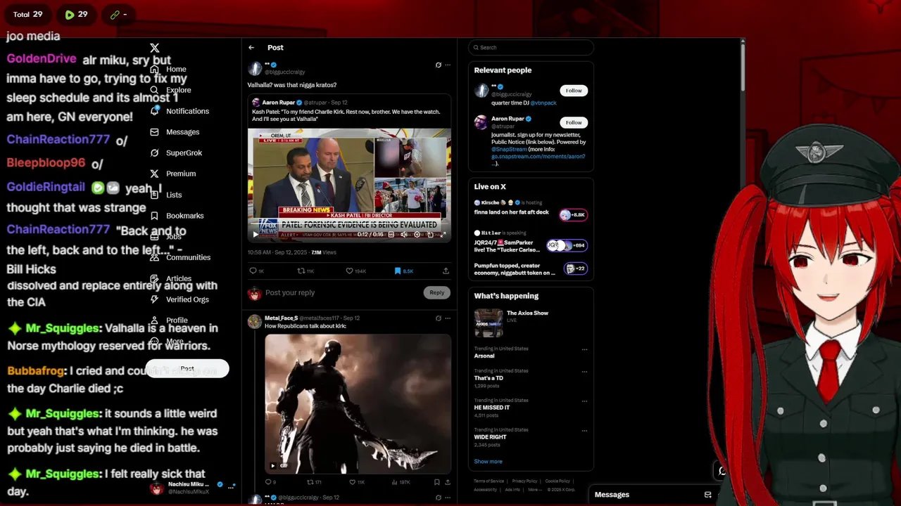Open more options for That's a TD trend

click(x=584, y=371)
